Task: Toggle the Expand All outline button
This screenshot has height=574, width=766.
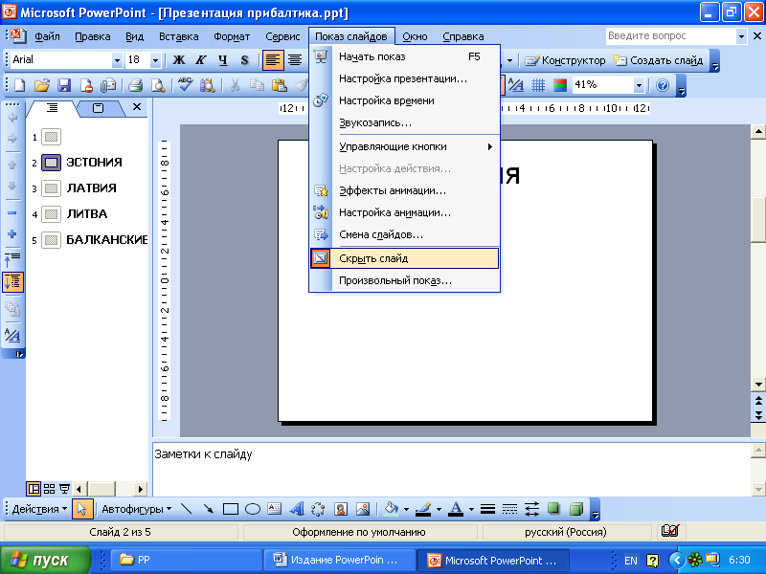Action: pyautogui.click(x=12, y=281)
